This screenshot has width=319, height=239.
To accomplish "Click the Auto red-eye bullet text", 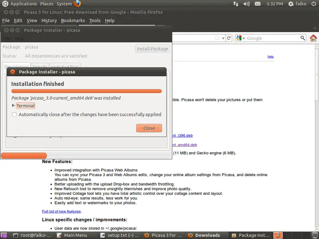I will 96,198.
